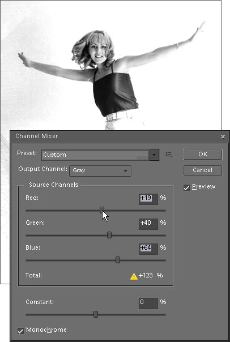230x342 pixels.
Task: Click the Blue slider handle
Action: coord(118,260)
